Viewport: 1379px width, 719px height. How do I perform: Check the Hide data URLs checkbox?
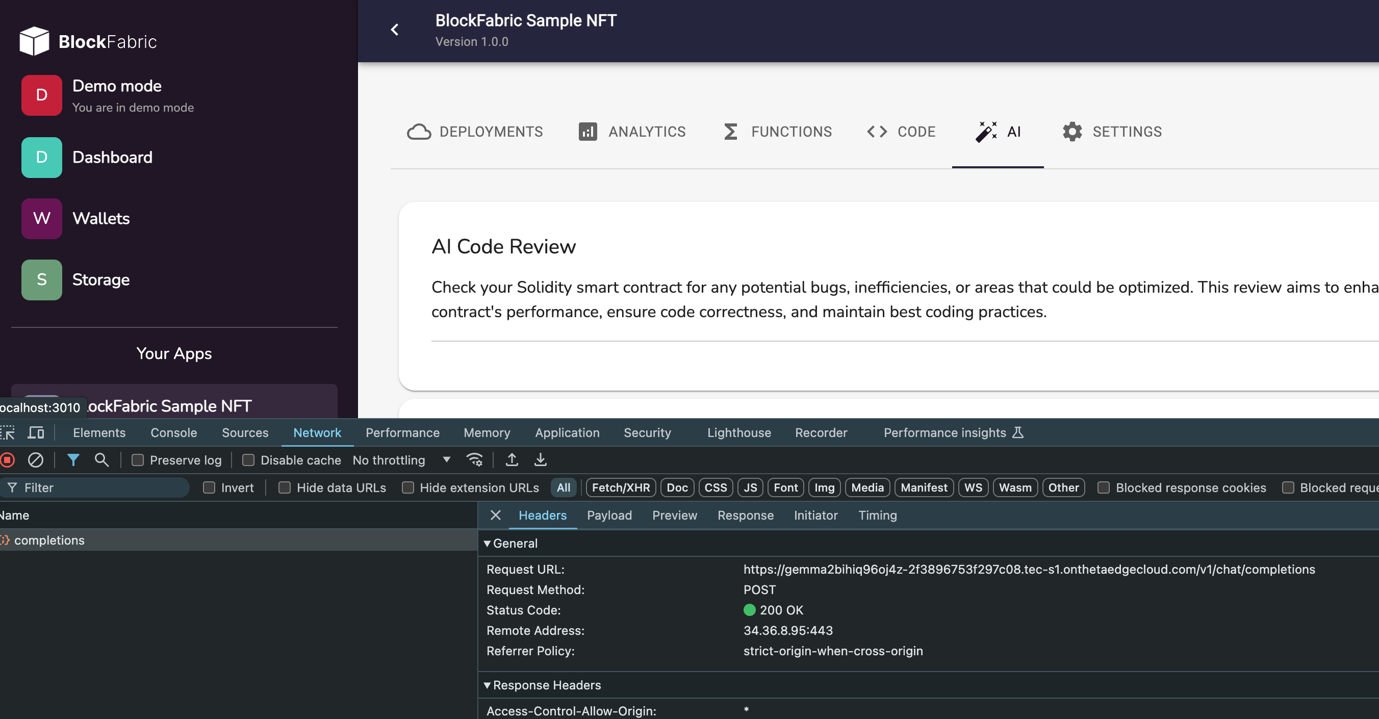284,487
